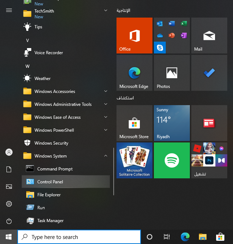Open Weather from the app list
The width and height of the screenshot is (233, 244).
tap(66, 79)
